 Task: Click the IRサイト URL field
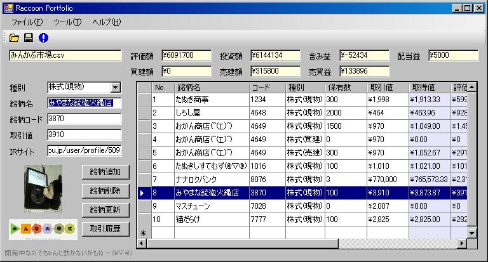tap(84, 150)
